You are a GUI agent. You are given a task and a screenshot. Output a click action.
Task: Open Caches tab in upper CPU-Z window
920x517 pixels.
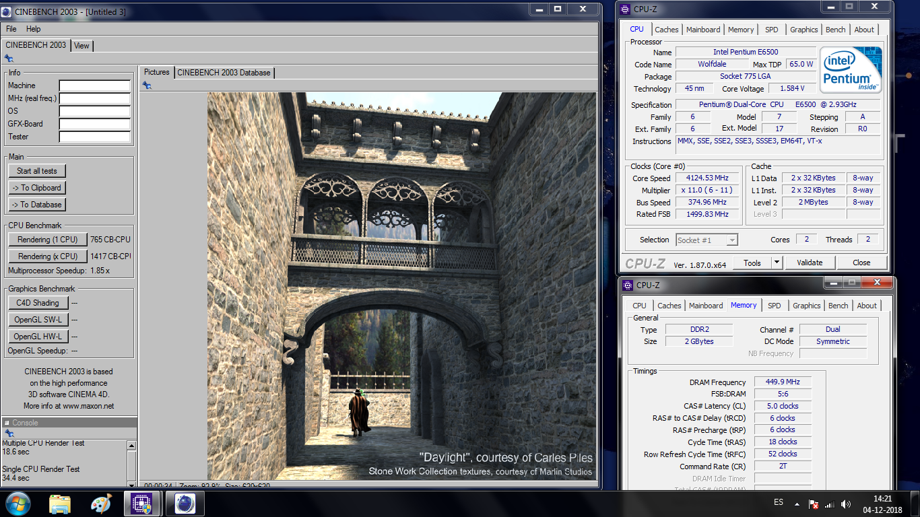pos(667,30)
